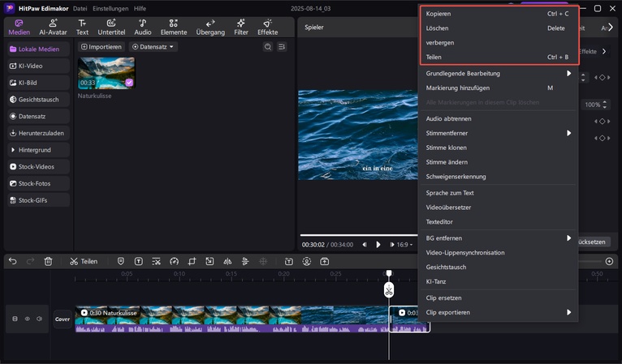Screen dimensions: 622x364
Task: Click the trash delete icon in timeline toolbar
Action: [x=48, y=261]
